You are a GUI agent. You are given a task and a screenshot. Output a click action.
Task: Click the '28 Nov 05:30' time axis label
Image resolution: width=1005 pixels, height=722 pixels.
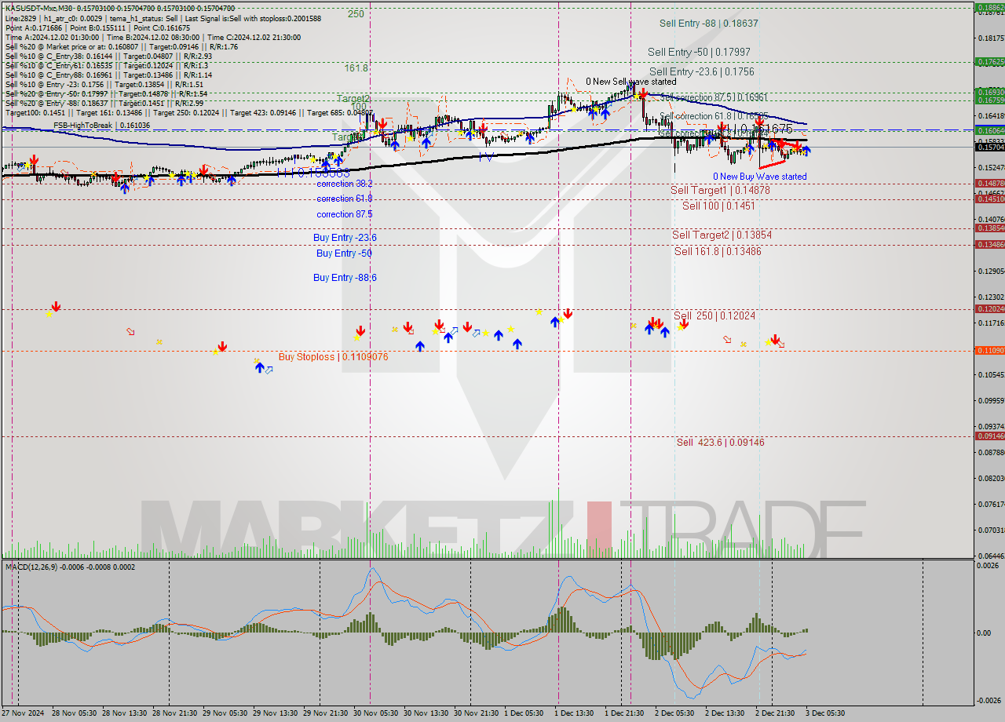pos(74,713)
